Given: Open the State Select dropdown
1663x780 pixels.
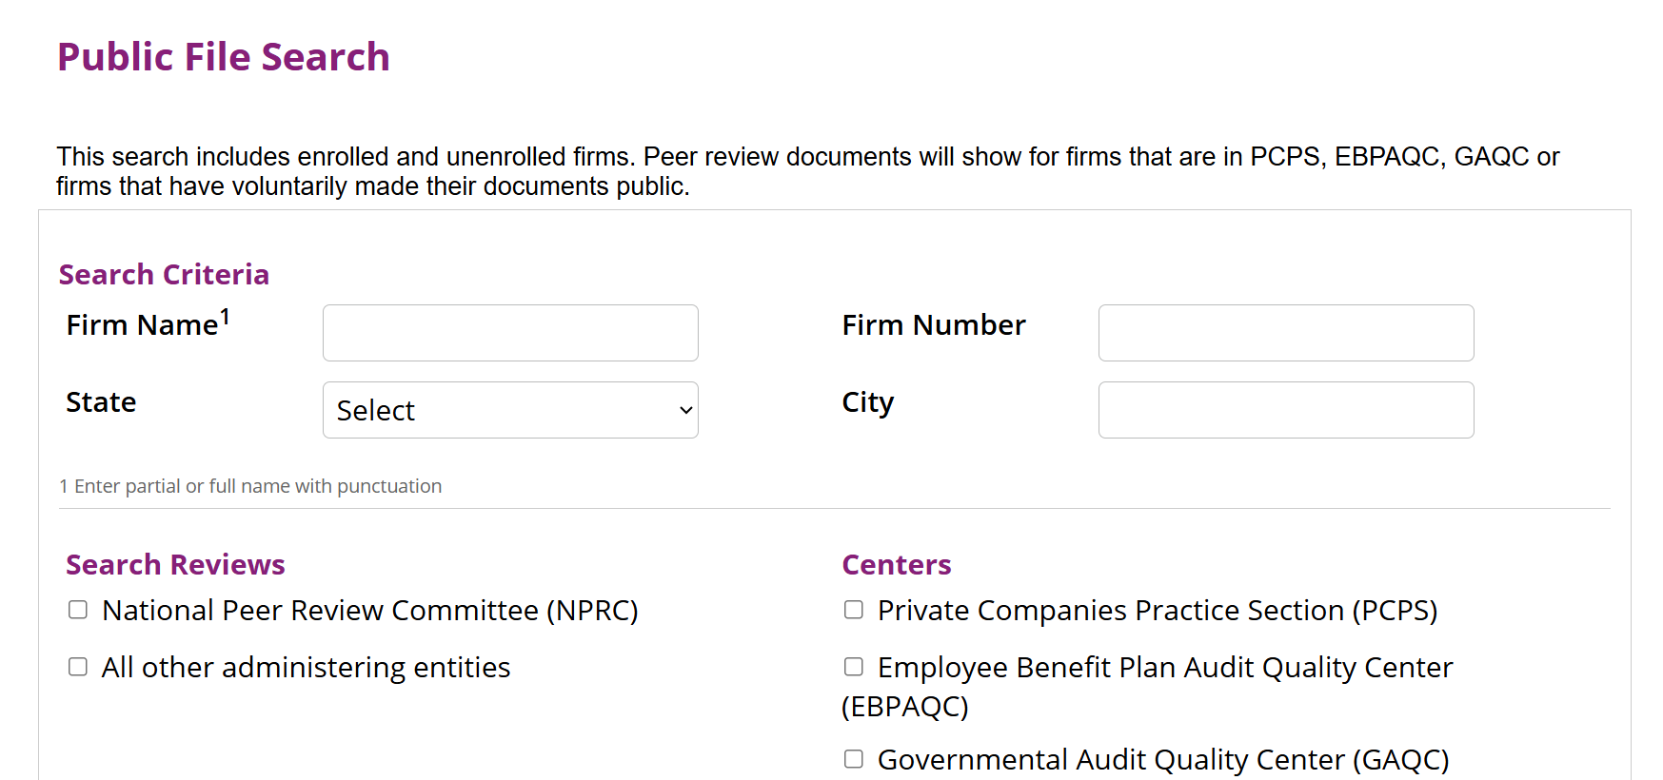Looking at the screenshot, I should (x=510, y=410).
